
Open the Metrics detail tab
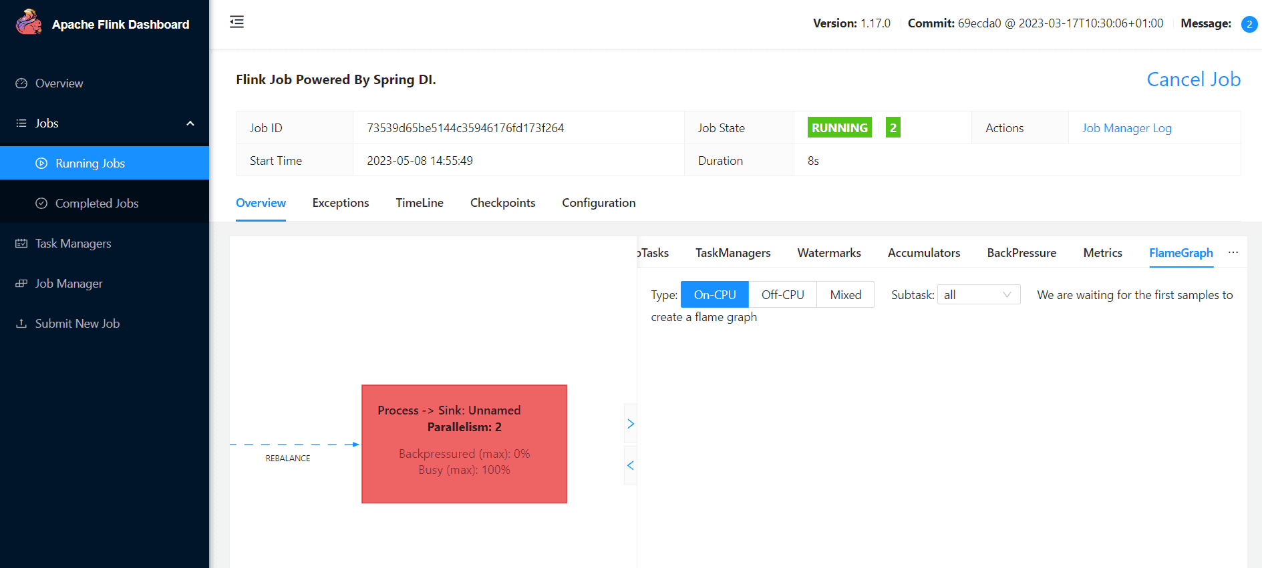point(1102,253)
